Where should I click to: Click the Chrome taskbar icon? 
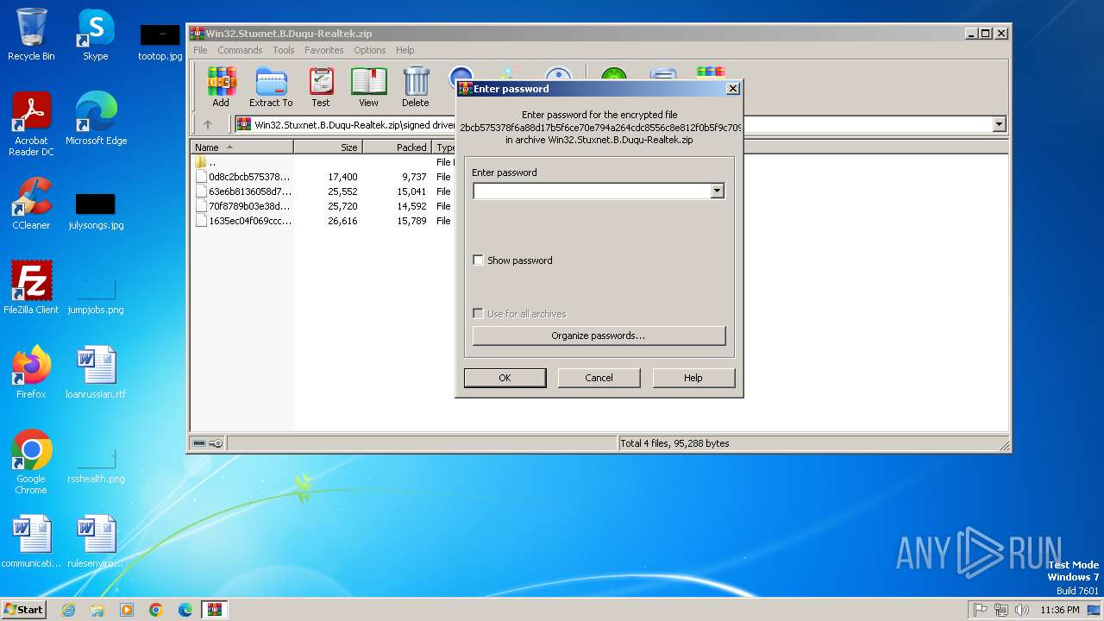[x=156, y=610]
